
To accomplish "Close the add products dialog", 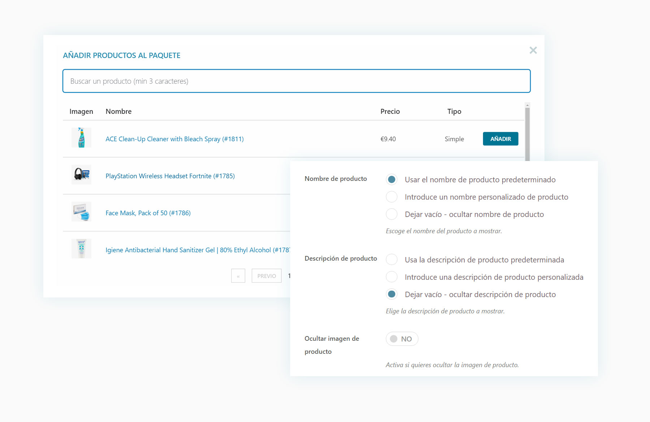I will click(x=533, y=51).
